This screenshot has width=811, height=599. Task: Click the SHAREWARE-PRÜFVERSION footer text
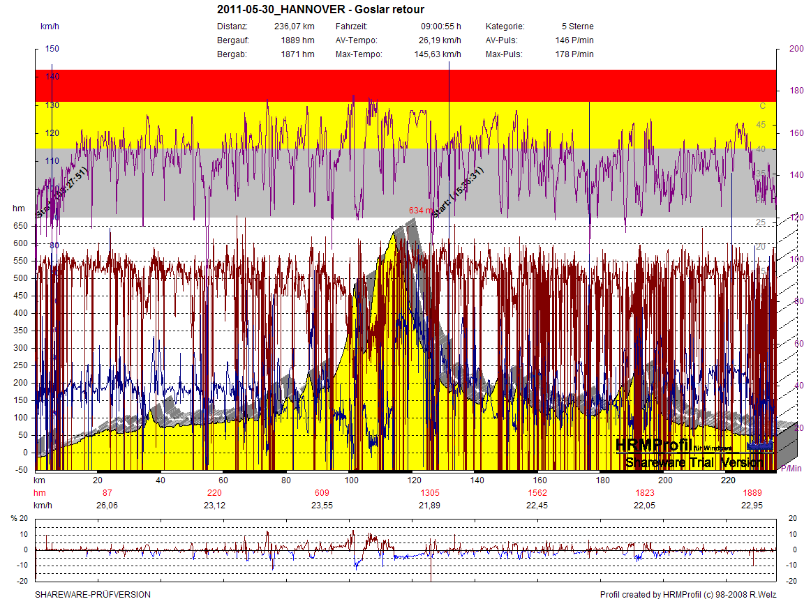pos(93,595)
